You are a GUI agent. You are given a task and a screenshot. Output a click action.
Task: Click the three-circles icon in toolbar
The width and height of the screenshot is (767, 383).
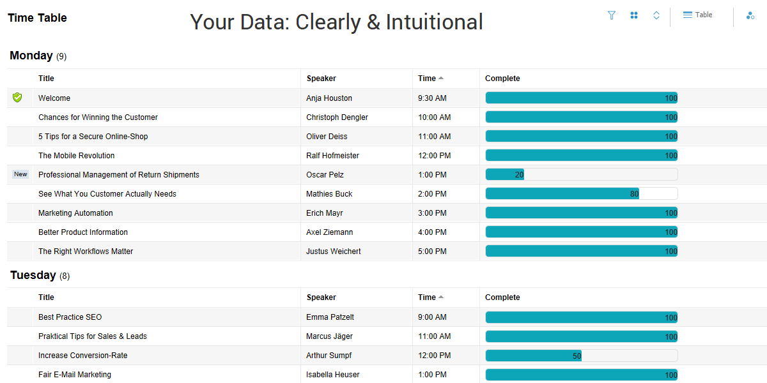[750, 15]
